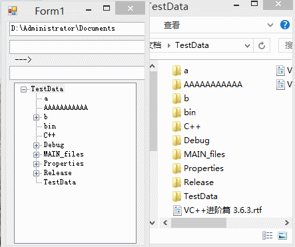This screenshot has width=295, height=247.
Task: Select tree item 'a' in Form1
Action: [46, 99]
